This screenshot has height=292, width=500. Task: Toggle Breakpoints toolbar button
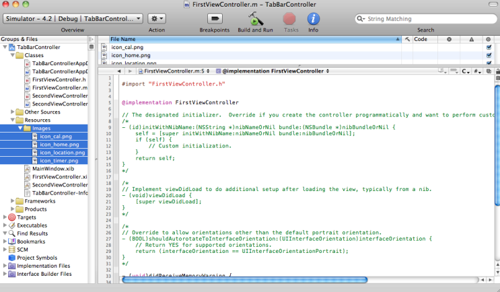215,18
